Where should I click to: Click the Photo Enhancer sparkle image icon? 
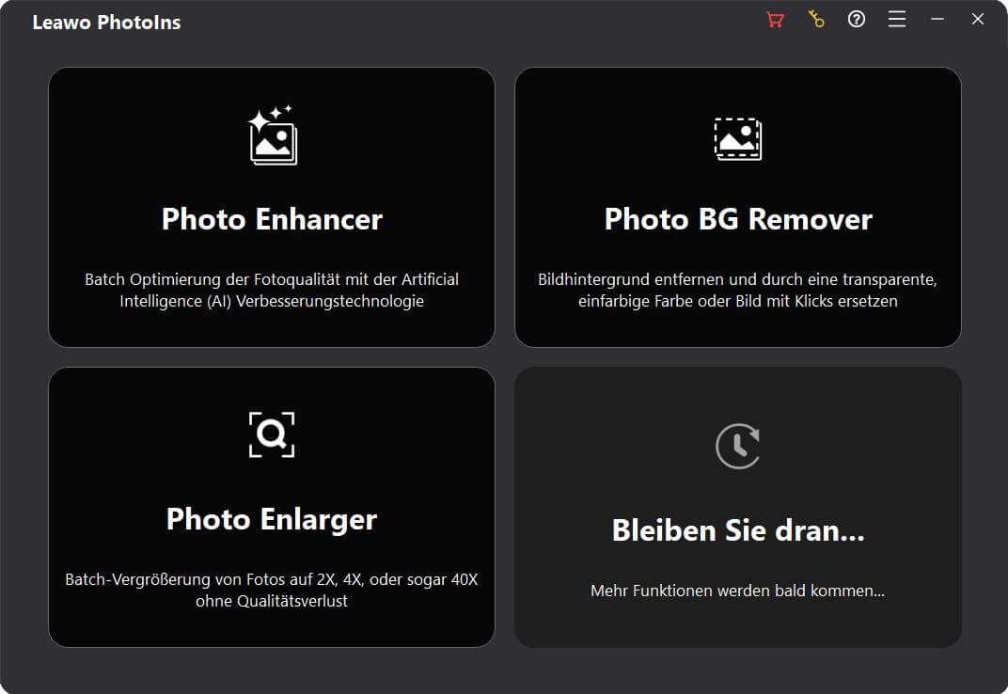[273, 135]
